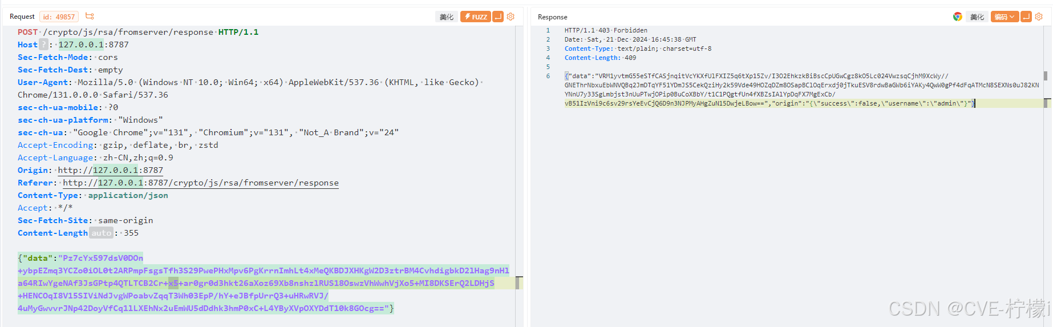Click the "origin" field in response body
Screen dimensions: 1053x327
787,103
